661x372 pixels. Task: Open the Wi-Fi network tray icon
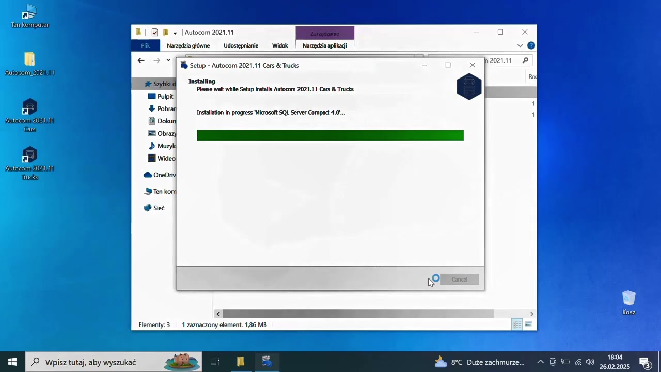coord(578,362)
